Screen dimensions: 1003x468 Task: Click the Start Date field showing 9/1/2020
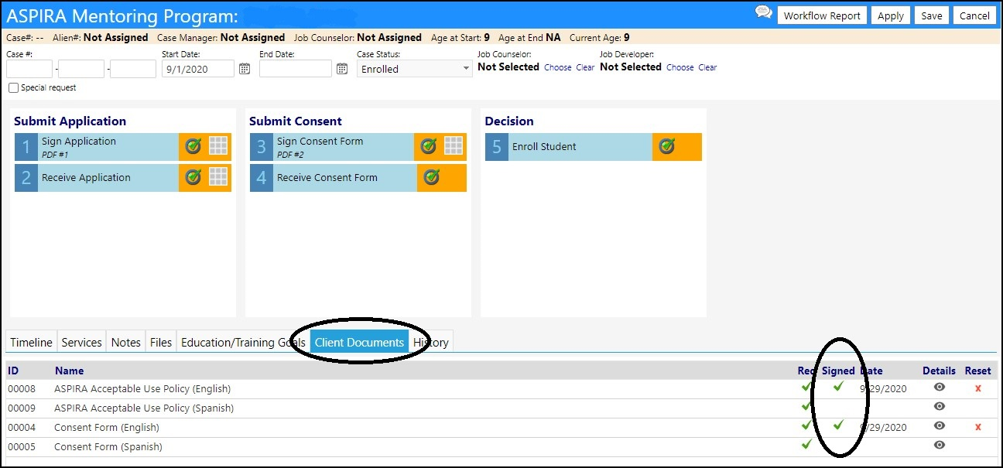point(198,69)
